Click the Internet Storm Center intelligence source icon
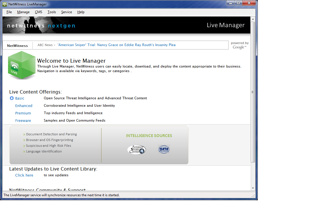The height and width of the screenshot is (206, 330). (x=137, y=149)
